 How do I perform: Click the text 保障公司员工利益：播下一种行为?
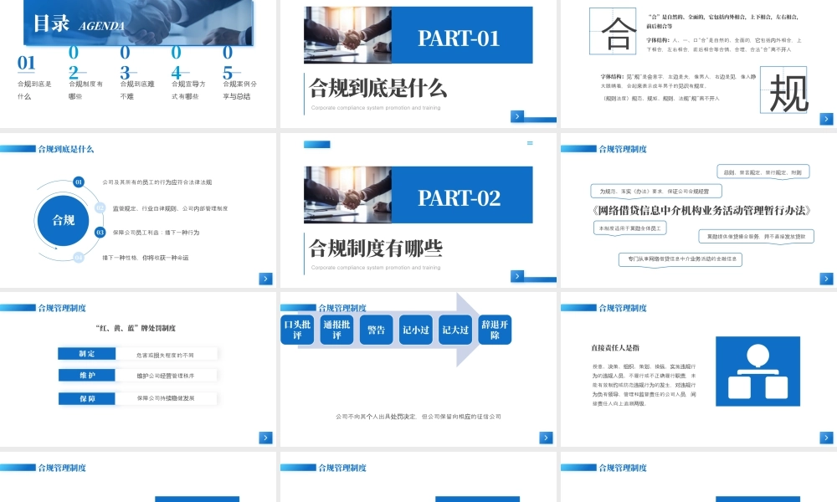156,233
